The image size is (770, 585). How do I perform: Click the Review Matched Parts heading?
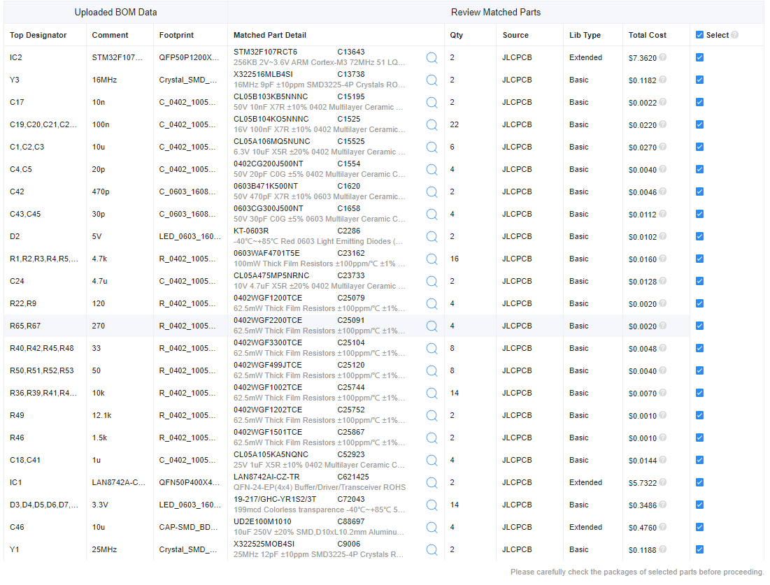pos(496,13)
